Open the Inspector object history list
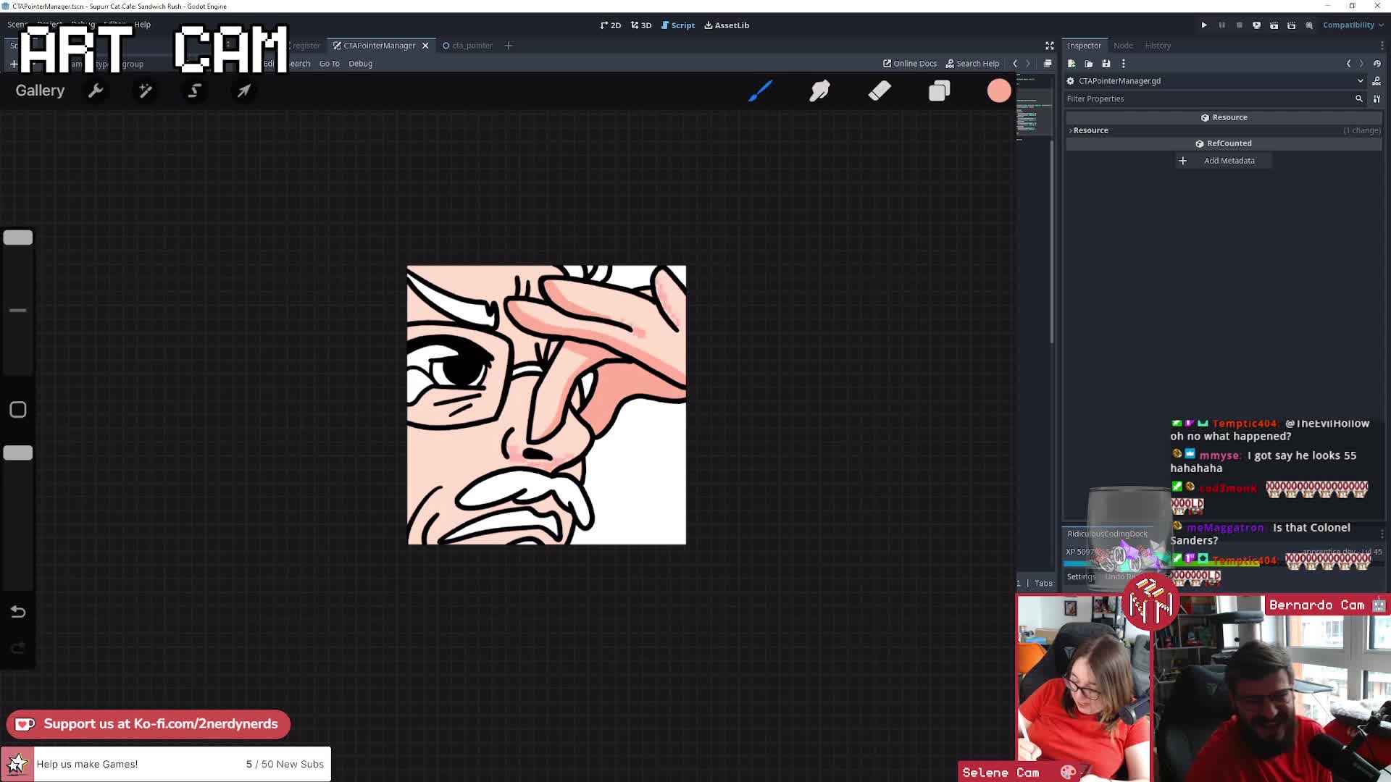This screenshot has height=782, width=1391. 1377,64
